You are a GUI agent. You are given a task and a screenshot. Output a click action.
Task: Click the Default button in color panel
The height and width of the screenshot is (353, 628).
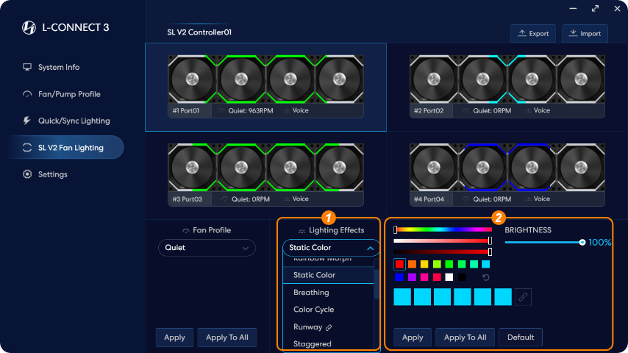pos(520,338)
